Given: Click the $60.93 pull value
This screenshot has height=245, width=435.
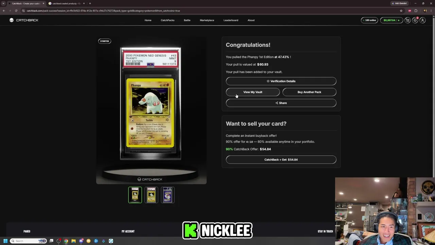Looking at the screenshot, I should [263, 64].
